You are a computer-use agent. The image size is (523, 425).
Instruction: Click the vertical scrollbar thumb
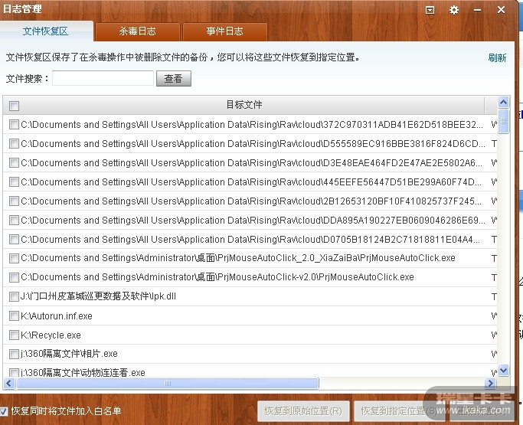(503, 121)
